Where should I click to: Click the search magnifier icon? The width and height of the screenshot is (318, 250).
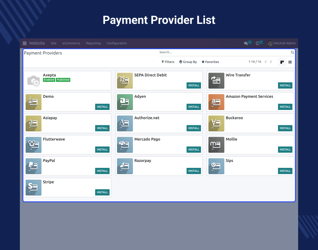click(x=292, y=52)
